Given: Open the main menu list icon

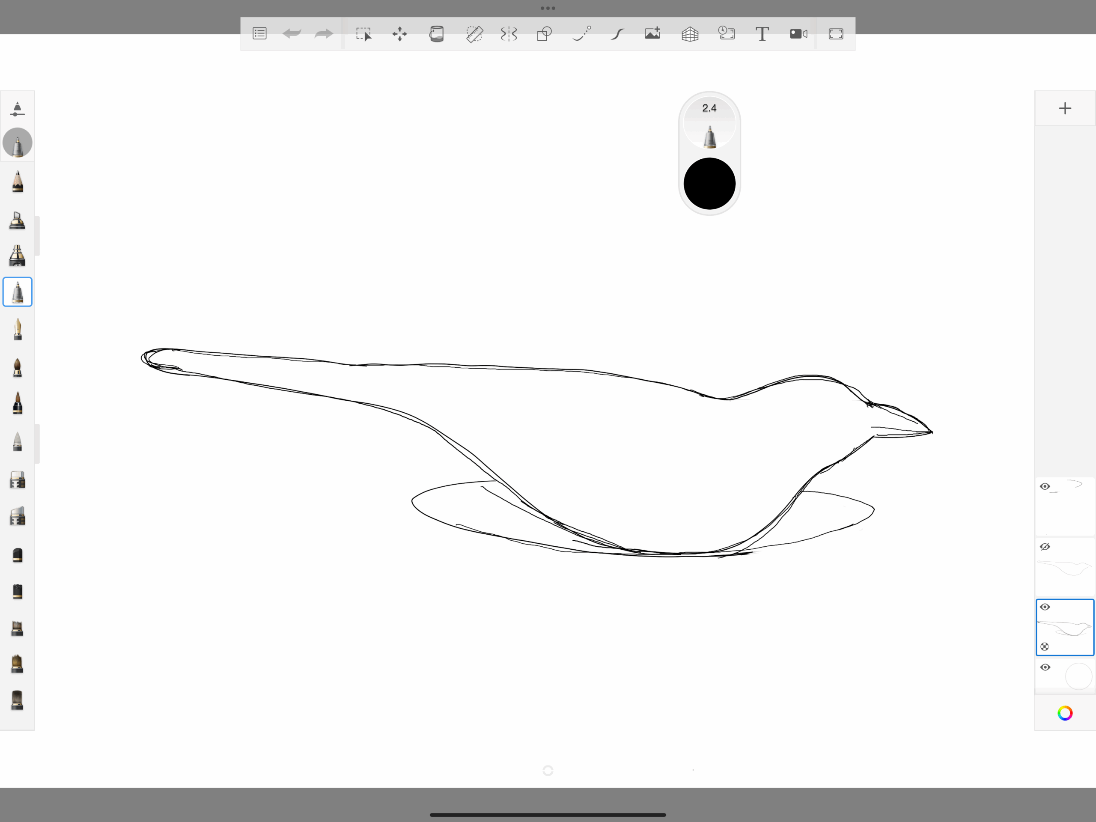Looking at the screenshot, I should pos(259,34).
